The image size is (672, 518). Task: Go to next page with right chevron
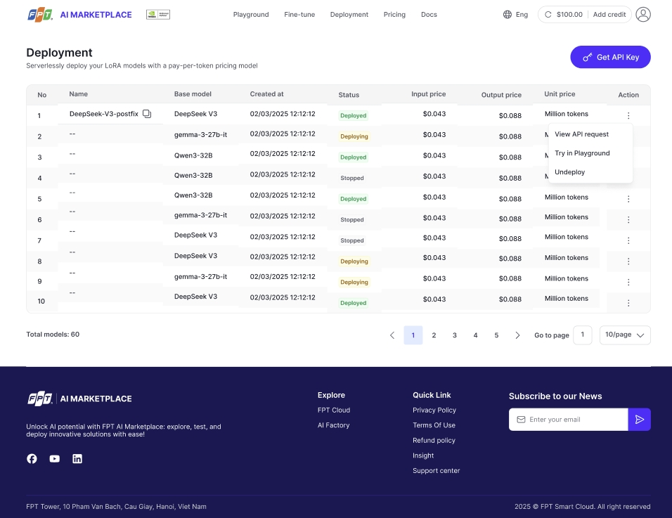tap(517, 335)
